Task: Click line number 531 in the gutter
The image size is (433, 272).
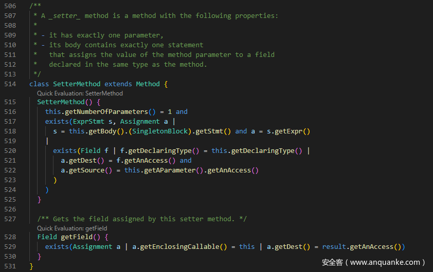Action: [10, 266]
